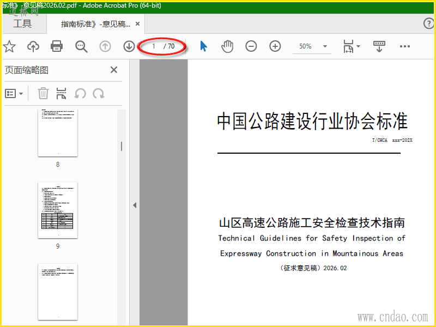Screen dimensions: 436x327
Task: Click the page 9 label
Action: tap(58, 246)
